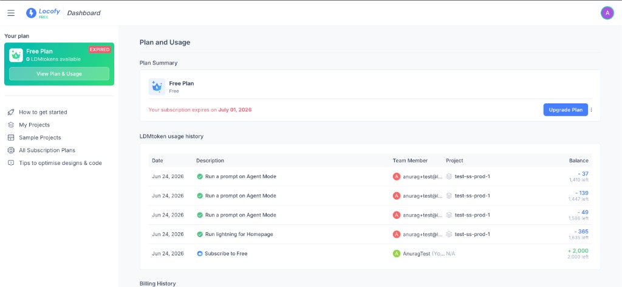View All Subscription Plans
The height and width of the screenshot is (287, 622).
click(47, 150)
